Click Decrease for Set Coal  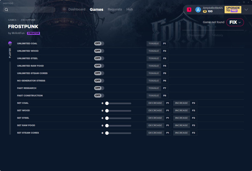(x=159, y=103)
